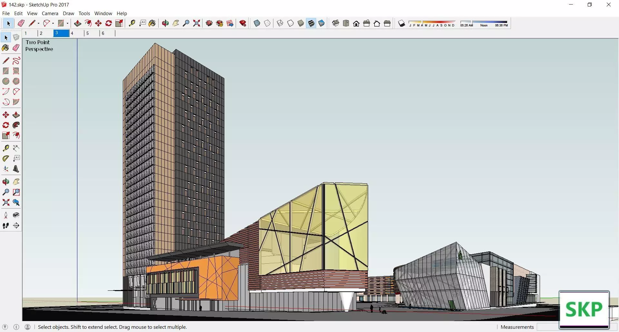This screenshot has height=332, width=619.
Task: Open the File menu
Action: [6, 13]
